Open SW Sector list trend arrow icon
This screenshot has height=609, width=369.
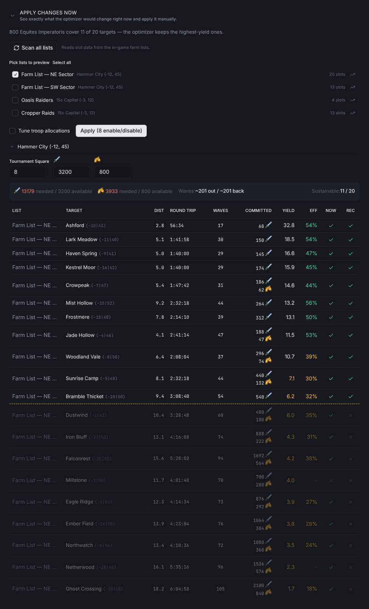[352, 87]
